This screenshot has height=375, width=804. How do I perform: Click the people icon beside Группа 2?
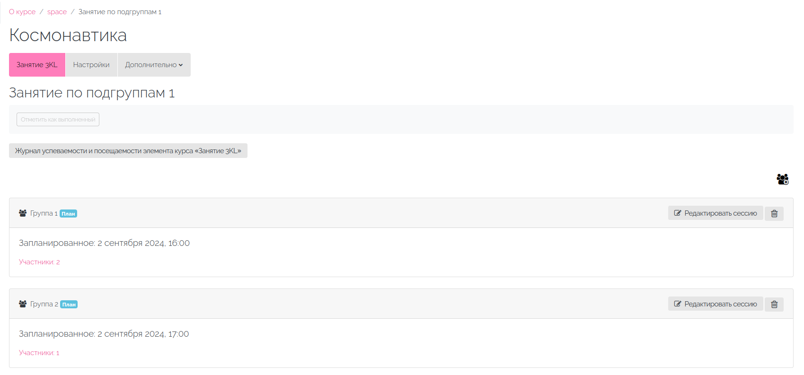pyautogui.click(x=23, y=304)
